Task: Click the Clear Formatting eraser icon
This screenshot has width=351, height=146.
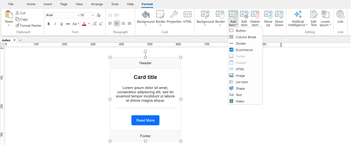Action: [x=99, y=15]
